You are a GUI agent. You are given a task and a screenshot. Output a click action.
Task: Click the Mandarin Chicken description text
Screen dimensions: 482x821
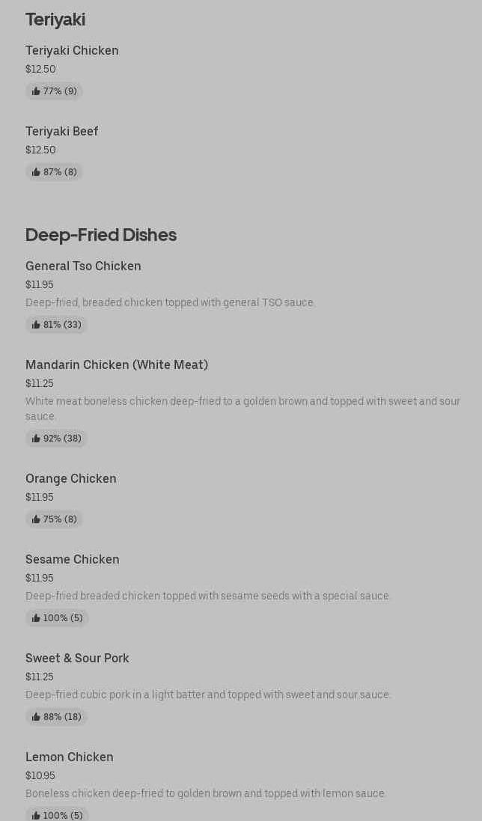click(242, 409)
